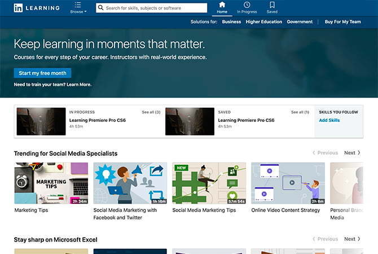The image size is (378, 254).
Task: Click the Stay sharp on Microsoft Excel heading
Action: [x=55, y=239]
